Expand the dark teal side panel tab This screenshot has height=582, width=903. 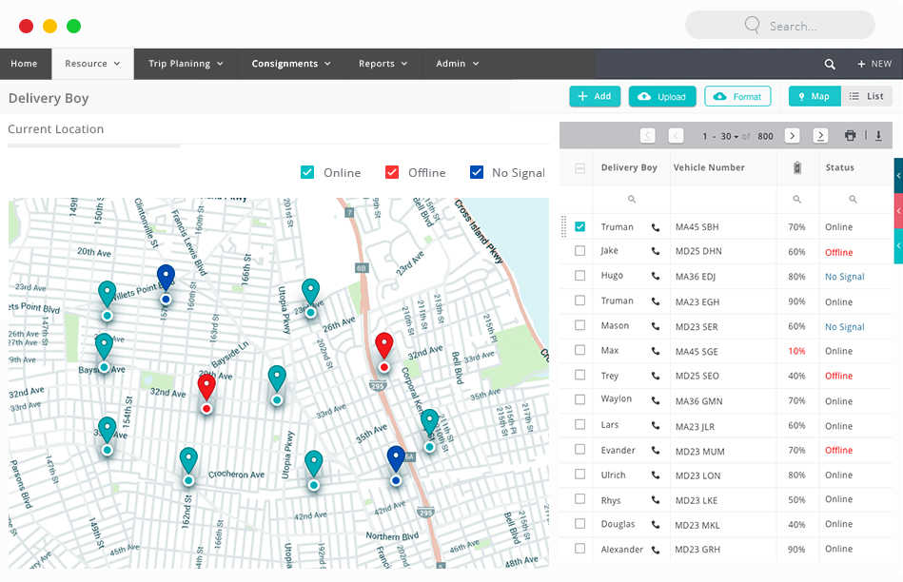coord(898,176)
